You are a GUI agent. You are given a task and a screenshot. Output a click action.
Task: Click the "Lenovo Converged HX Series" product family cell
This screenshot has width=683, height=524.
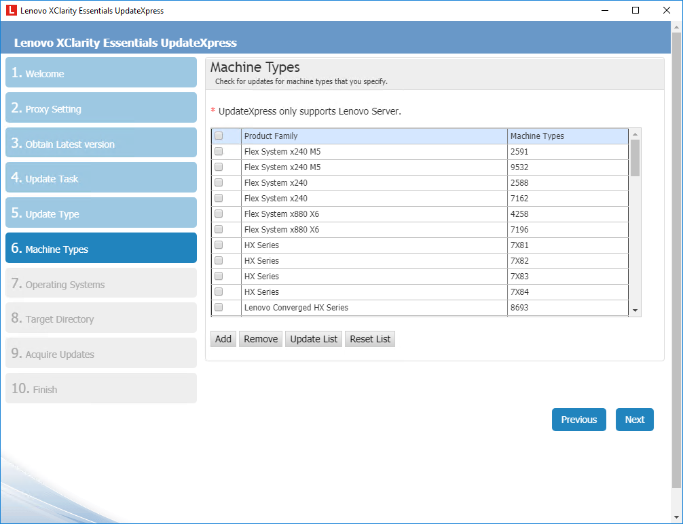click(375, 308)
